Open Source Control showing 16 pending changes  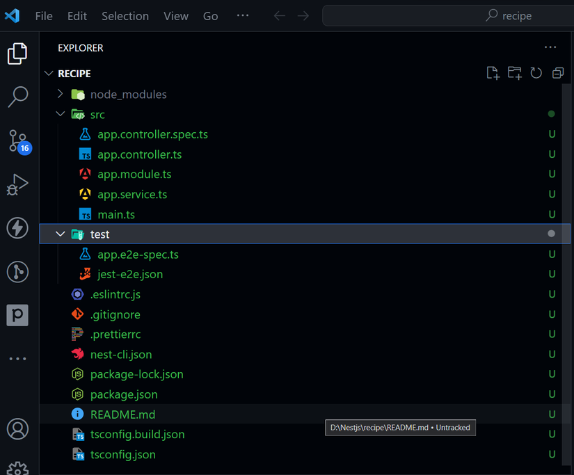pyautogui.click(x=17, y=141)
